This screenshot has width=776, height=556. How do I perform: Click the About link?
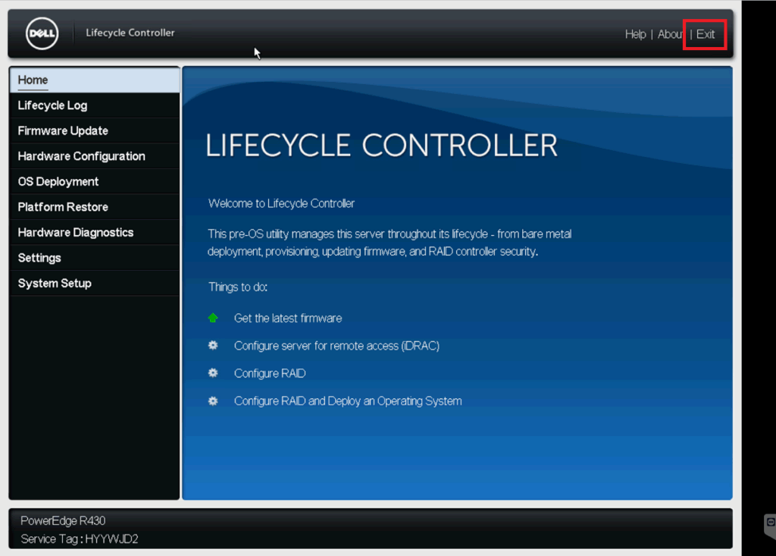point(670,34)
